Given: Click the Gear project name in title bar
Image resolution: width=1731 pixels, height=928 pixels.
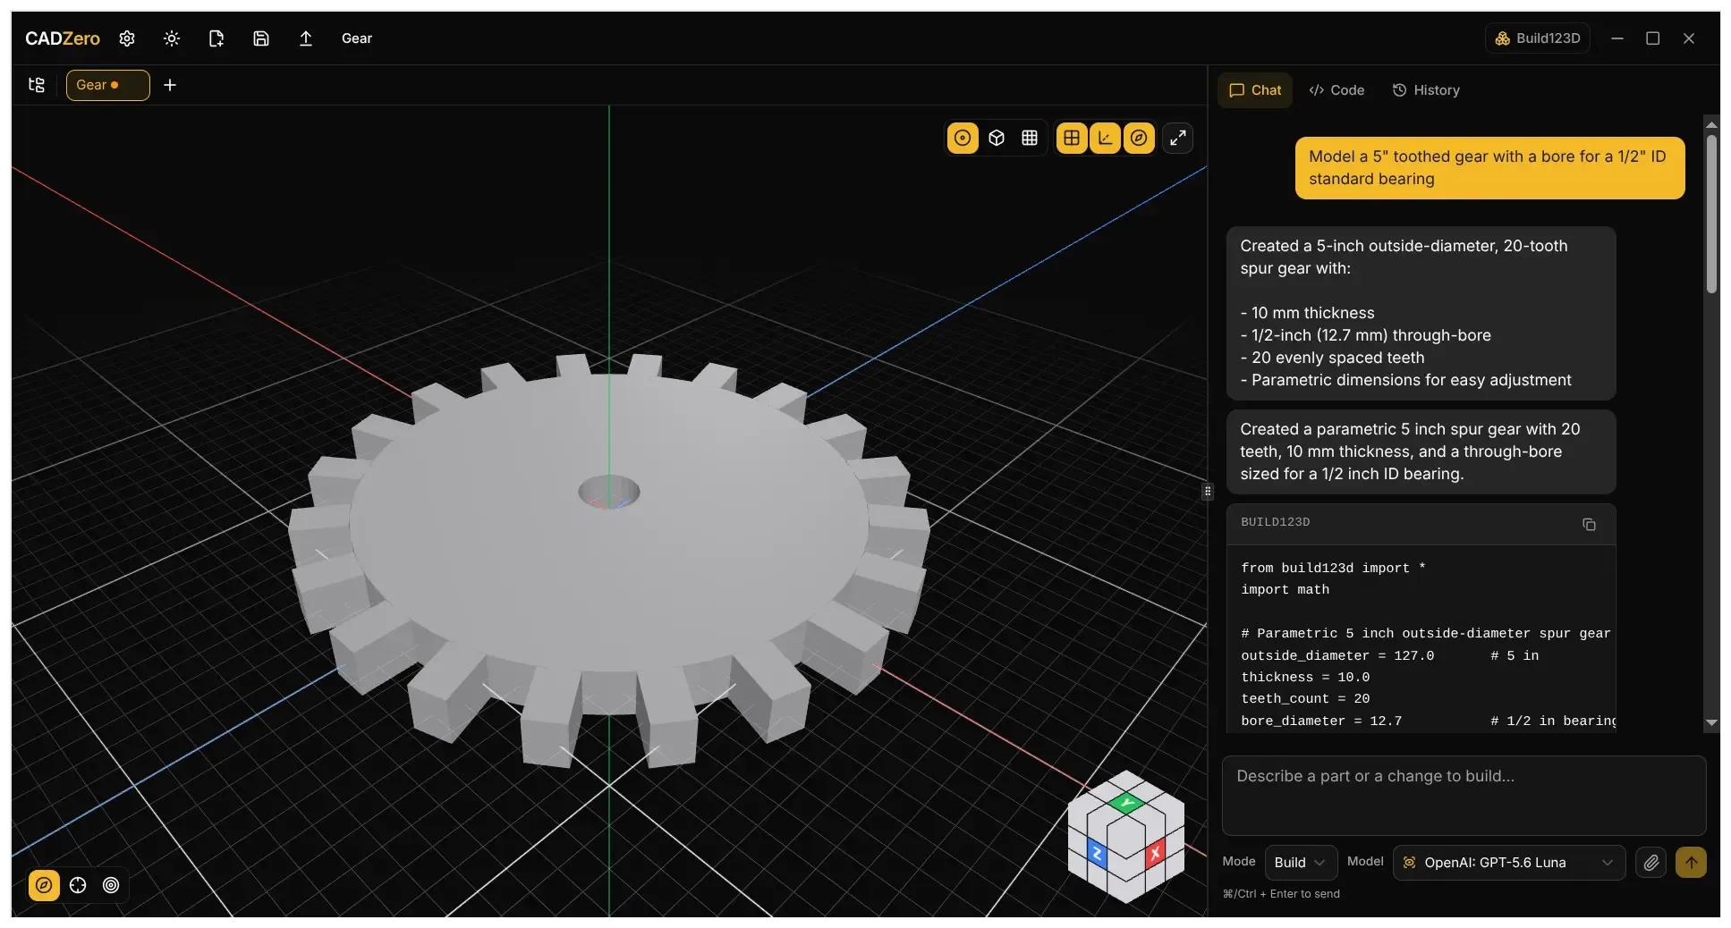Looking at the screenshot, I should click(x=357, y=38).
